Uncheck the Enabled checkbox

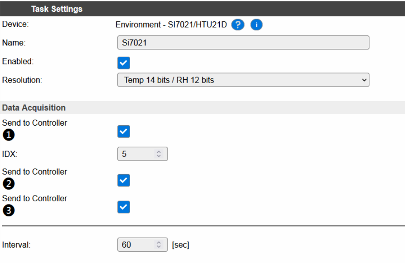pyautogui.click(x=124, y=63)
